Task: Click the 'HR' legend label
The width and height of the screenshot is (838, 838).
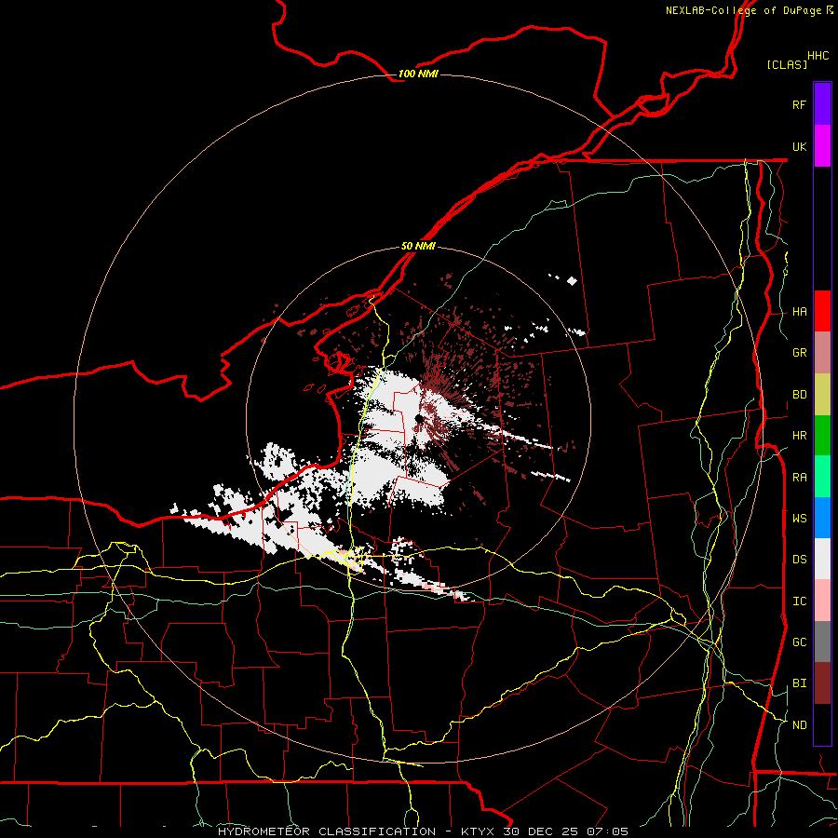Action: click(x=800, y=436)
